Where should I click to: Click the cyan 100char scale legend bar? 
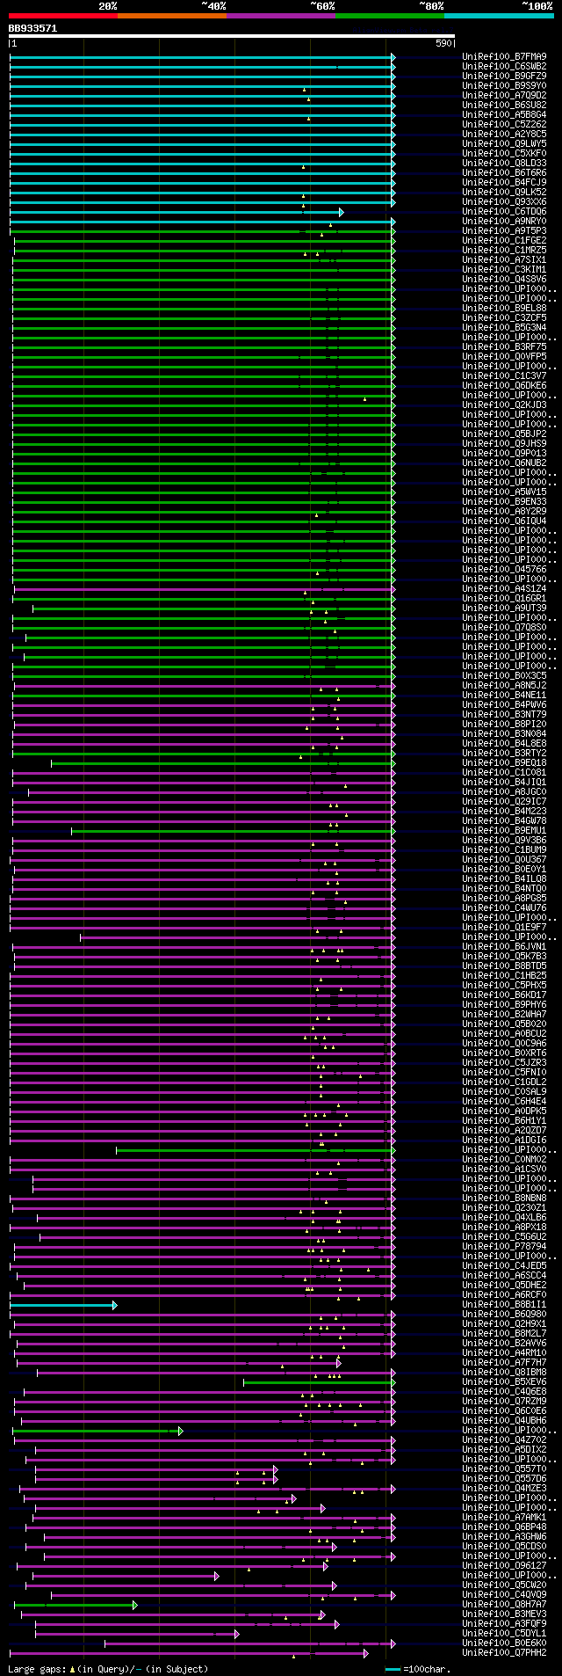[x=393, y=1669]
